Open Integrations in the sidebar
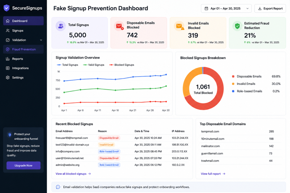 point(23,68)
